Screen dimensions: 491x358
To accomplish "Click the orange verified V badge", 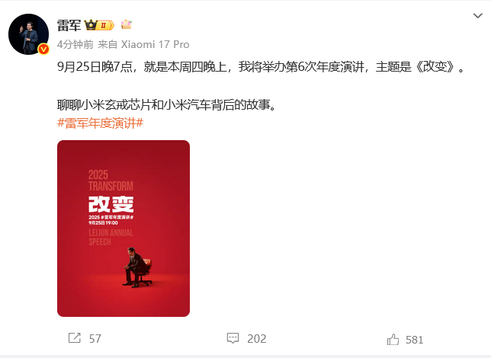I will click(x=43, y=50).
